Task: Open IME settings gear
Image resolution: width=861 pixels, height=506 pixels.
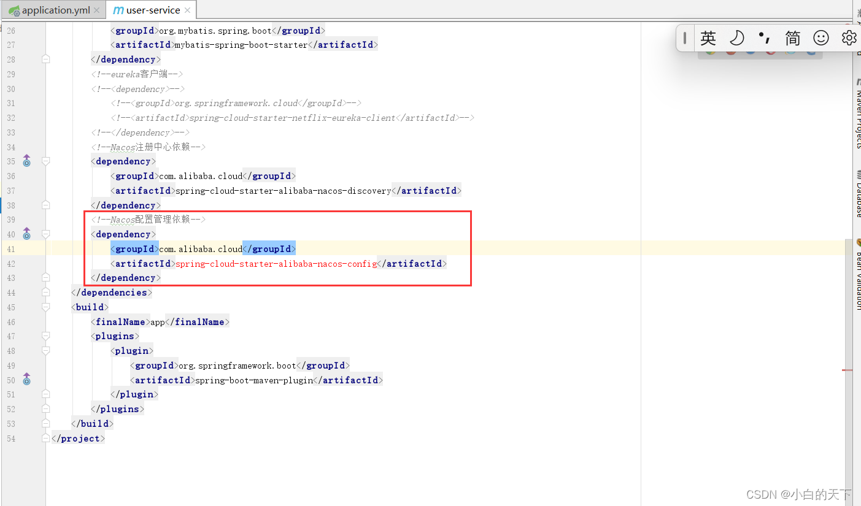Action: point(849,38)
